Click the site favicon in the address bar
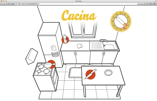157x101 pixels. (x=16, y=4)
